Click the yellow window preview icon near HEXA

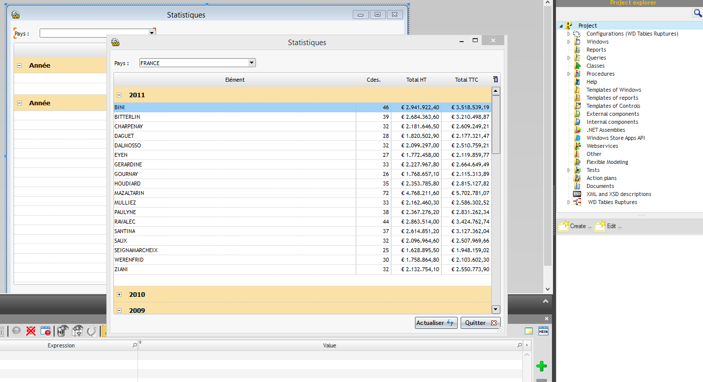pos(529,331)
